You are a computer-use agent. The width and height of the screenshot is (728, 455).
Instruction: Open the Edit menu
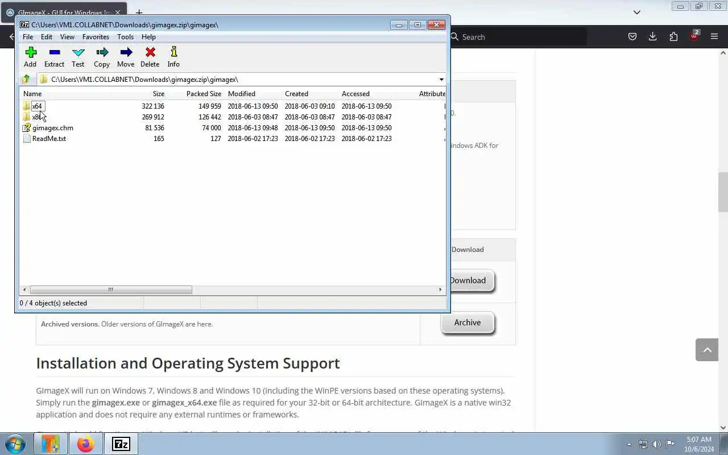[47, 37]
